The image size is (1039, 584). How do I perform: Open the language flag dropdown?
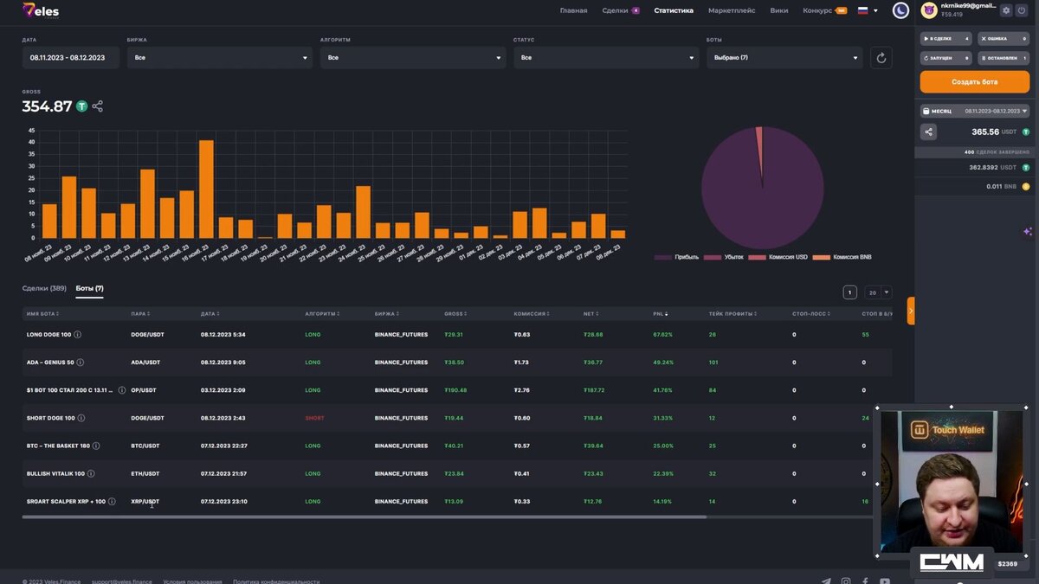click(x=868, y=10)
